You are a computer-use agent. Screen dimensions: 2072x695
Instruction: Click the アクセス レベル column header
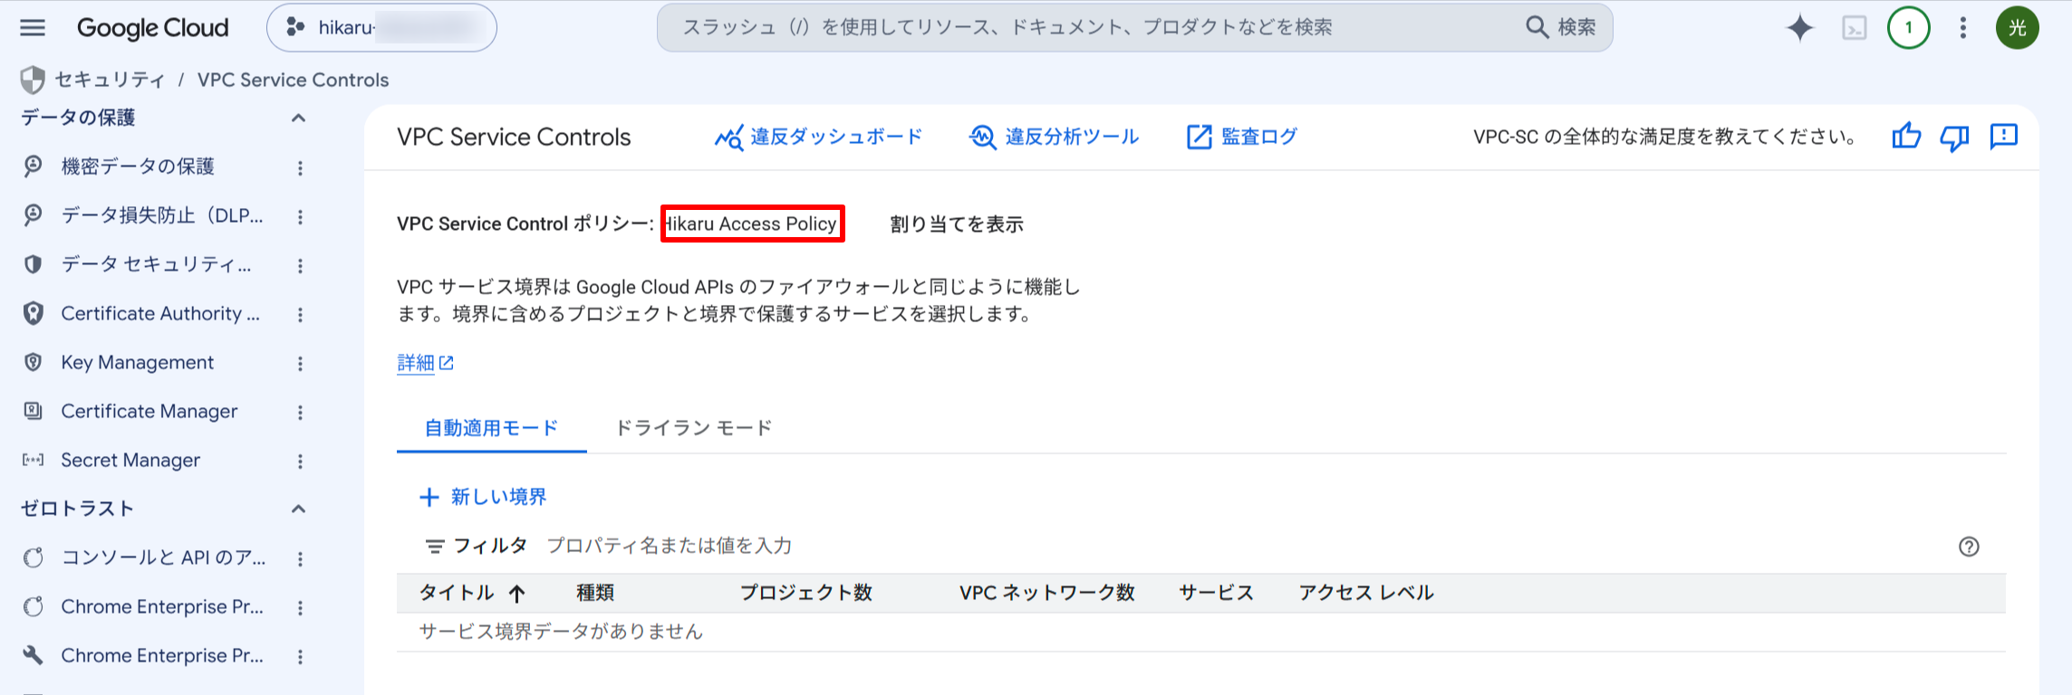coord(1366,593)
